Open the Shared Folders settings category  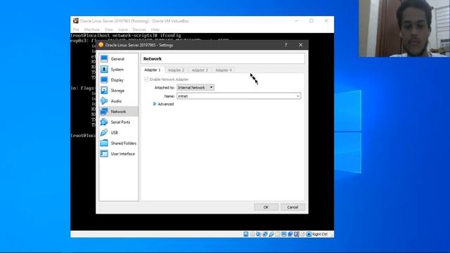tap(118, 143)
